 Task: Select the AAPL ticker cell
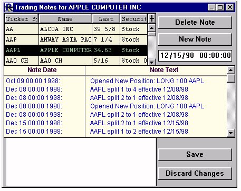pos(22,50)
